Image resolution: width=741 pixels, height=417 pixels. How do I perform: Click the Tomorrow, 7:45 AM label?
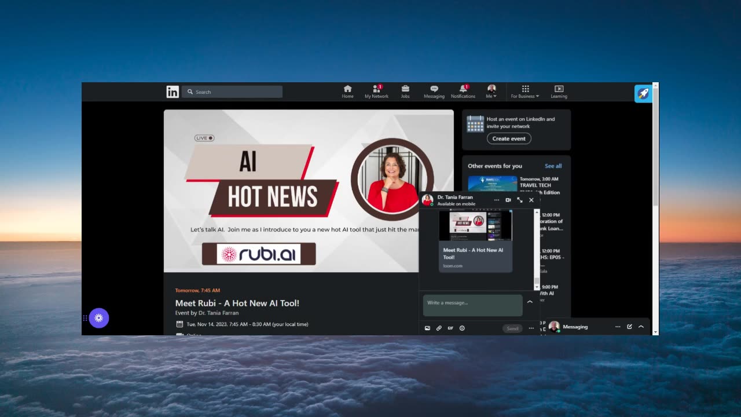pos(197,290)
